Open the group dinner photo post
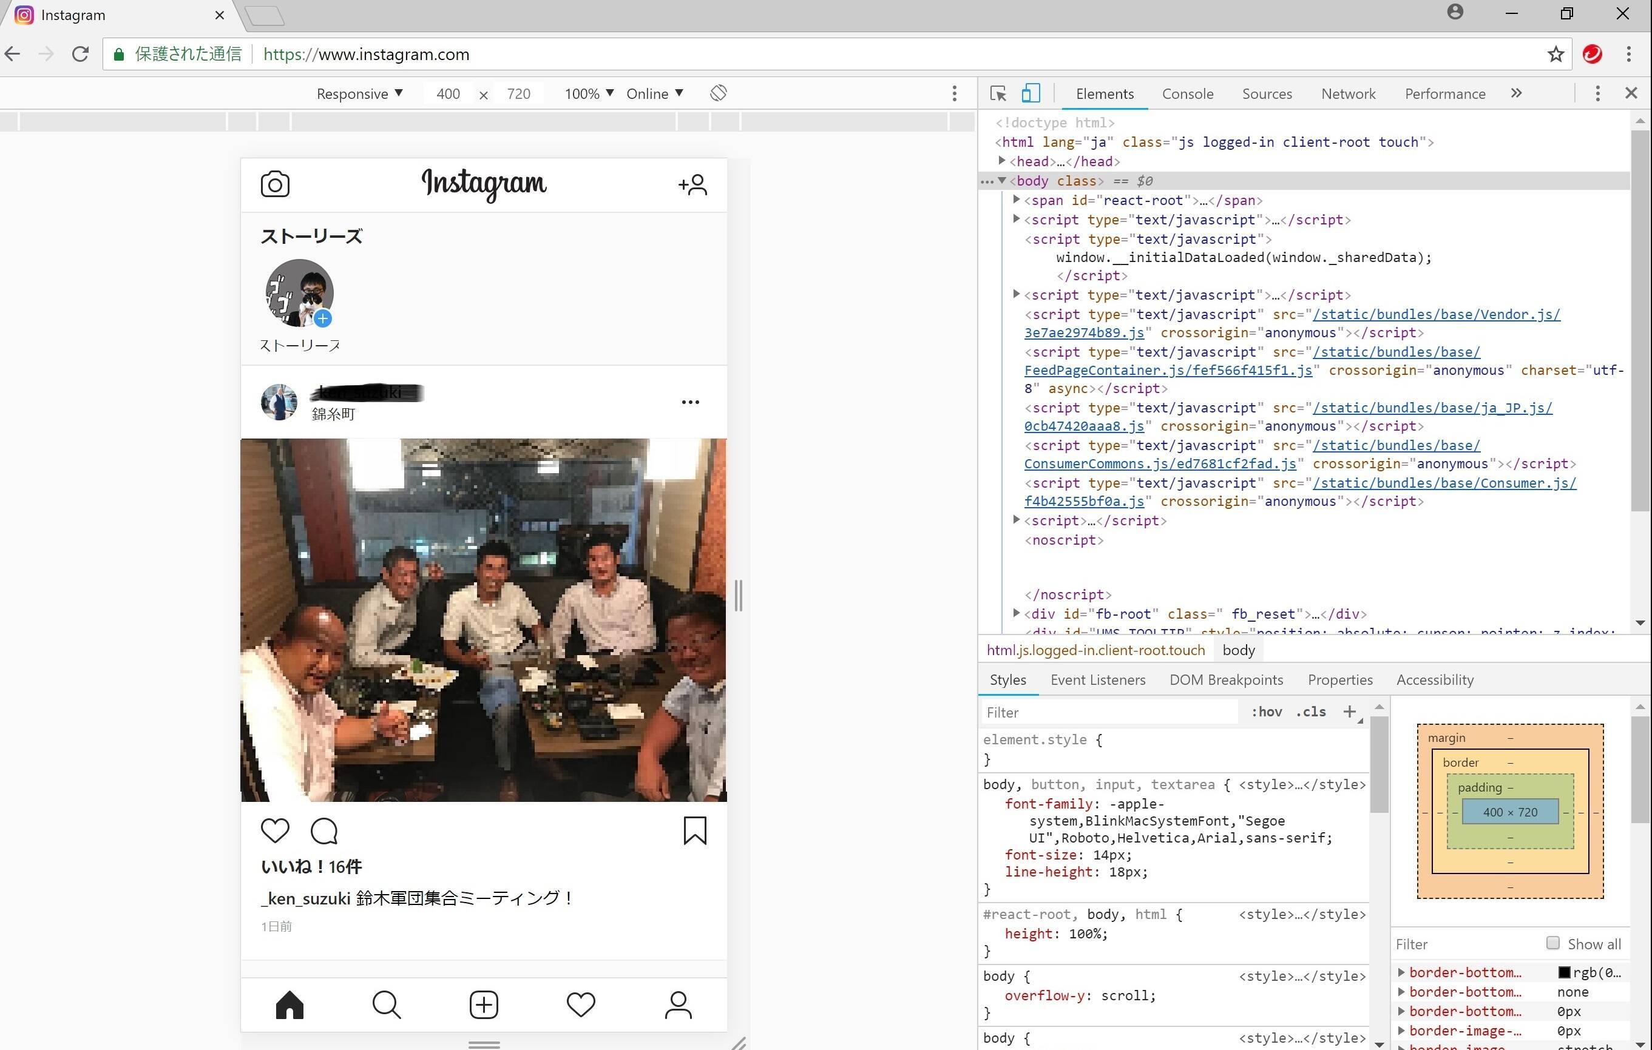 pos(484,620)
